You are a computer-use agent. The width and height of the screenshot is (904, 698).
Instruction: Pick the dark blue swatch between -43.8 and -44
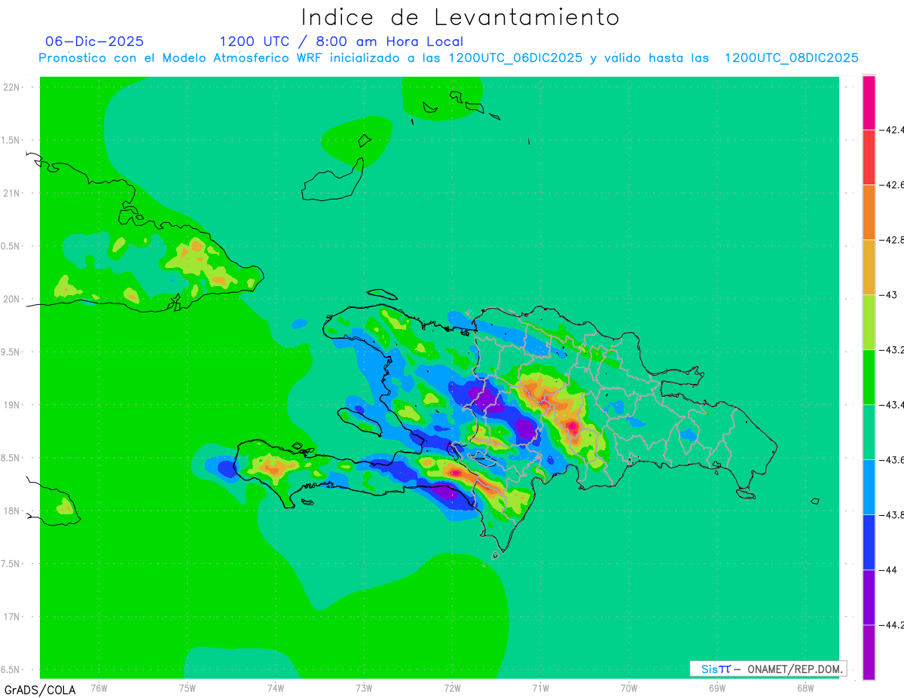(x=869, y=542)
